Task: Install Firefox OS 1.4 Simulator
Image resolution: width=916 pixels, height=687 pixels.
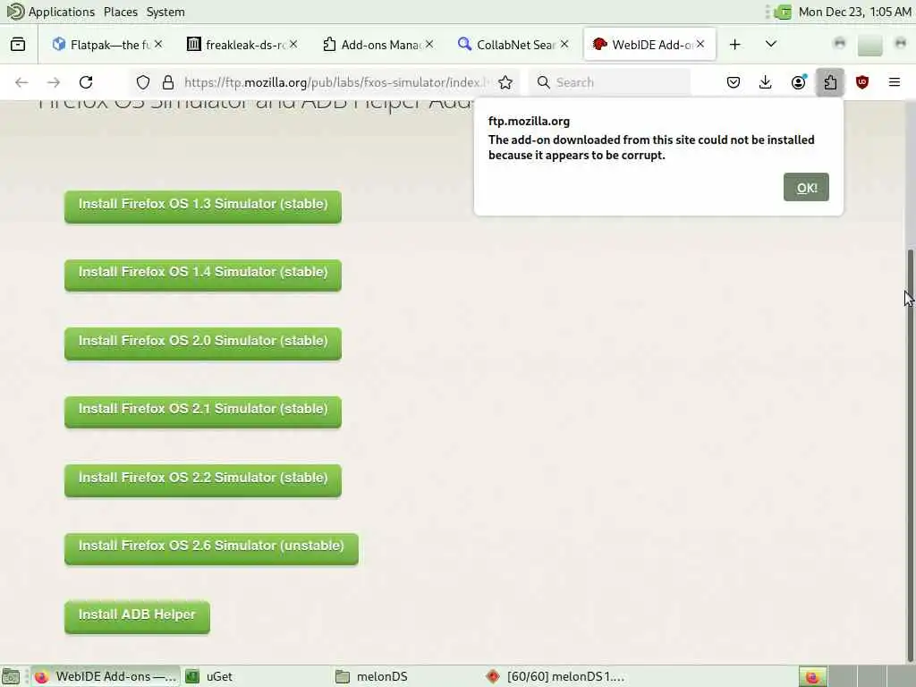Action: click(x=203, y=275)
